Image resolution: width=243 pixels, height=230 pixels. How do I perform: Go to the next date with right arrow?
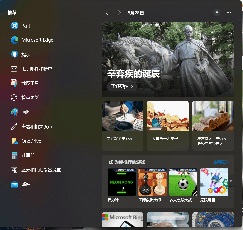tap(119, 13)
